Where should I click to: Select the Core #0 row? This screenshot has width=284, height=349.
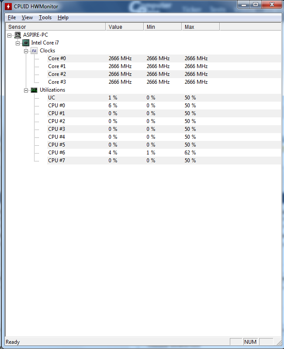click(x=164, y=58)
